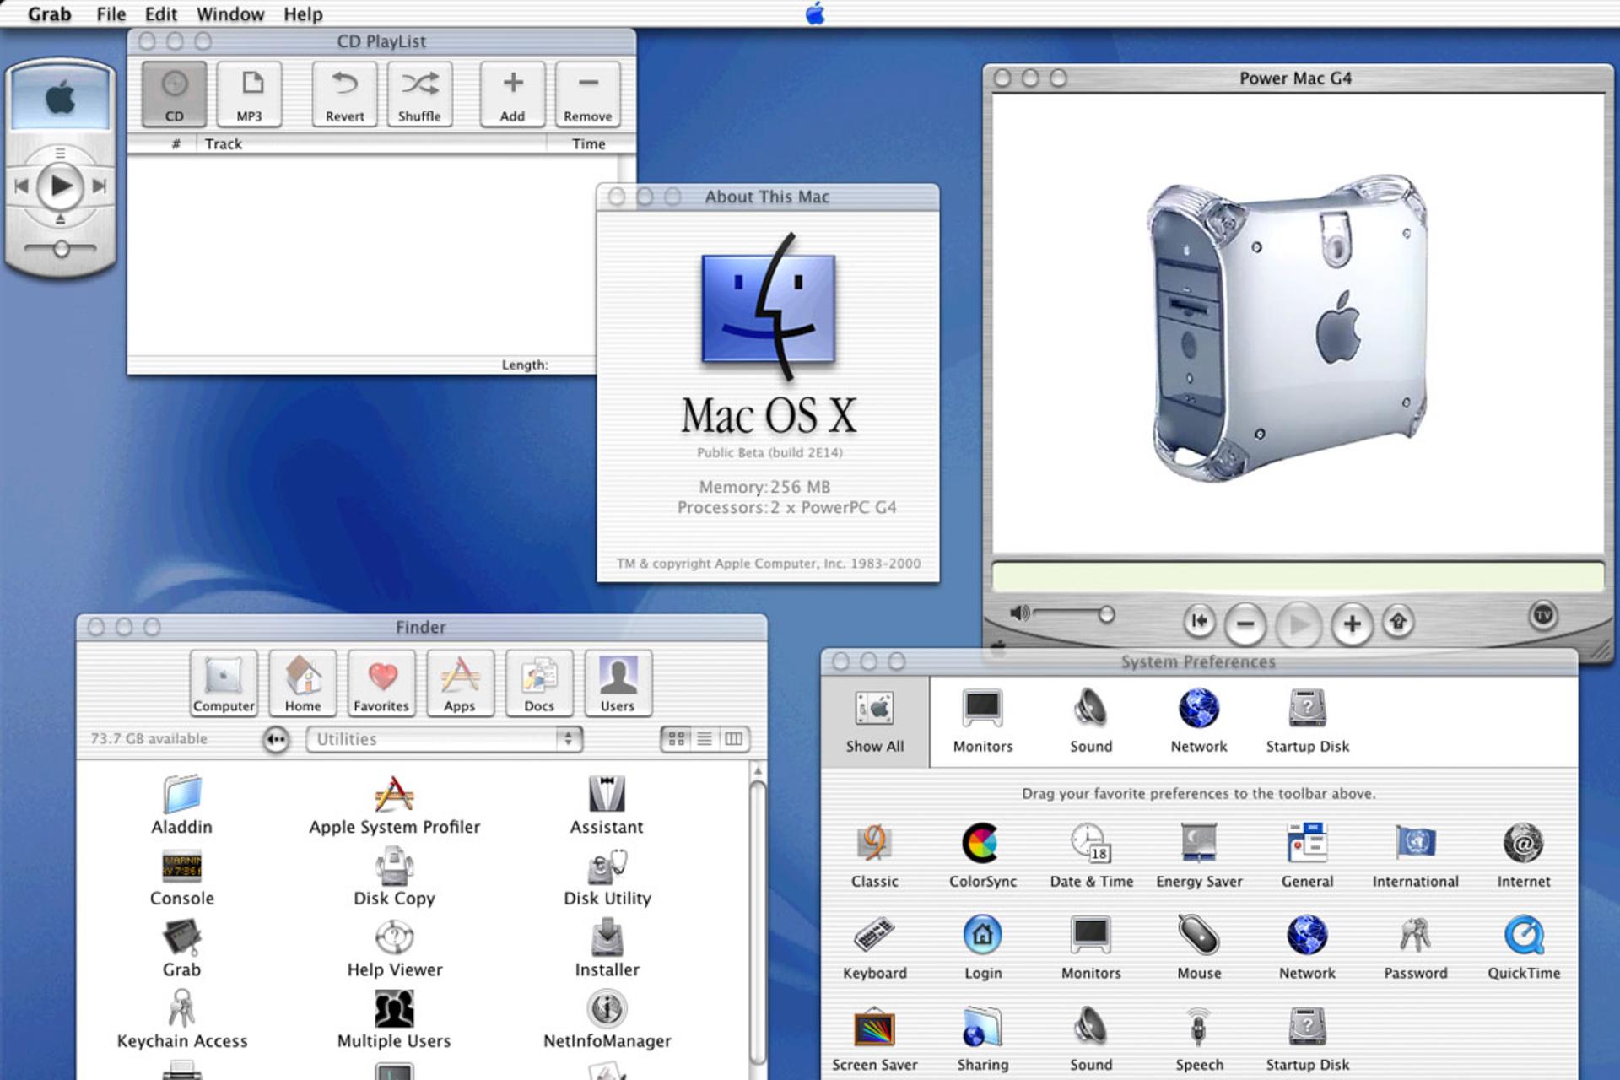Screen dimensions: 1620x1080
Task: Open Speech preferences
Action: pyautogui.click(x=1199, y=1039)
